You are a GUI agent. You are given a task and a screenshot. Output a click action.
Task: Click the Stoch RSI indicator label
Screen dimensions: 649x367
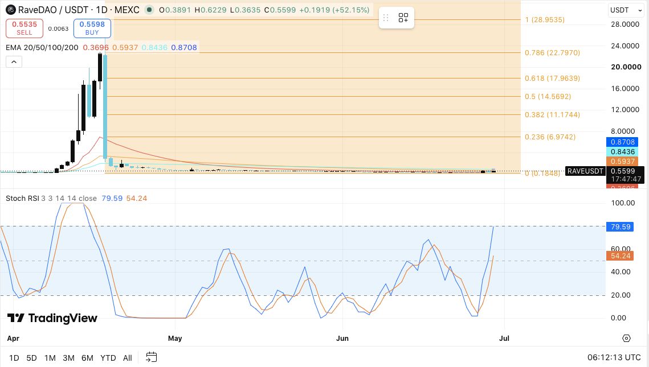coord(22,199)
